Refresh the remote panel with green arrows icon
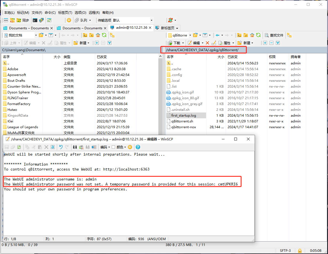This screenshot has height=254, width=328. click(258, 35)
